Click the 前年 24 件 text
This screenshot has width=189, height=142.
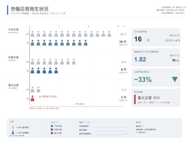[174, 35]
